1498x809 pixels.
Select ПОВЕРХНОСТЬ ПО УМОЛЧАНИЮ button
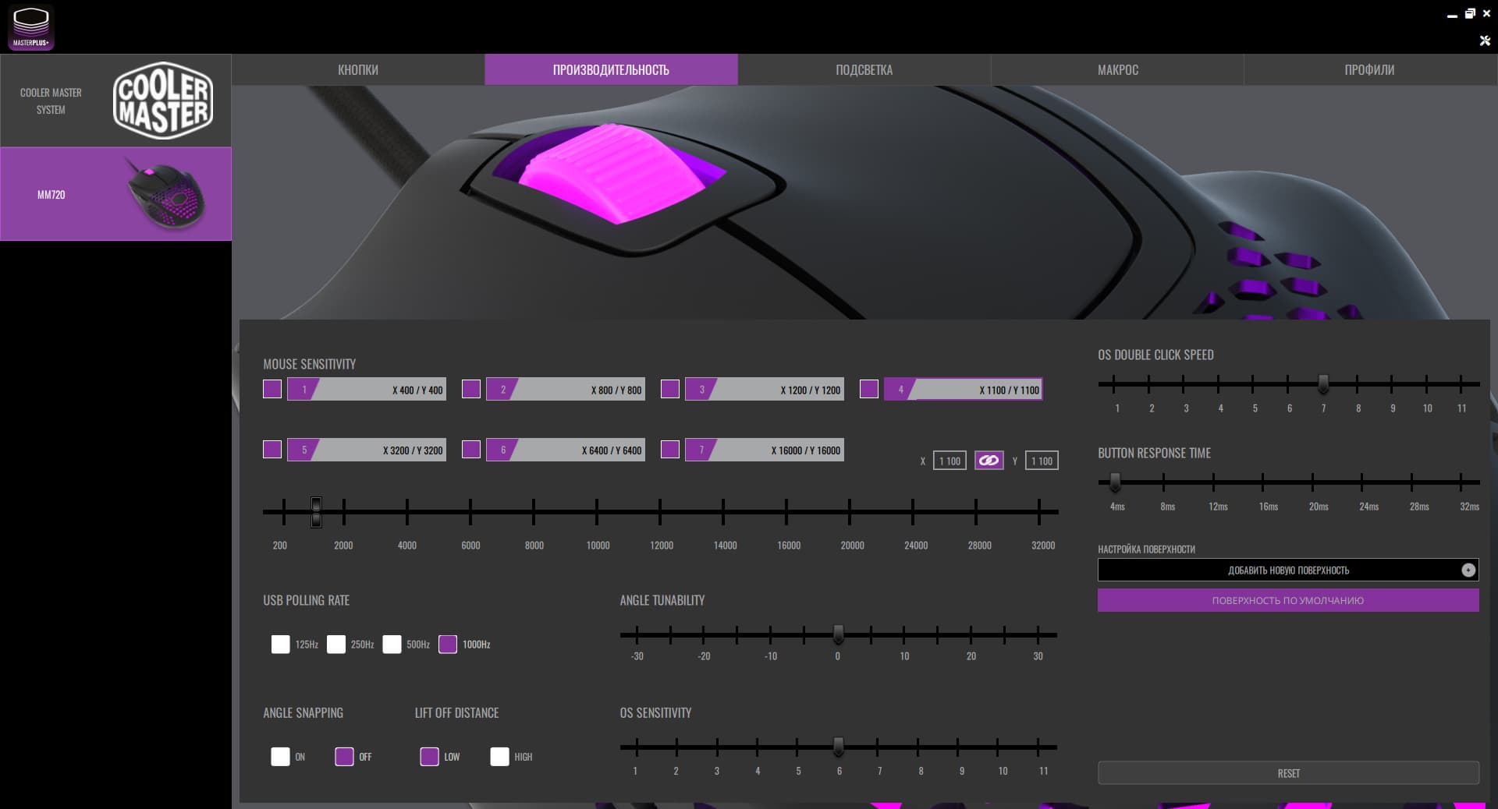point(1288,600)
